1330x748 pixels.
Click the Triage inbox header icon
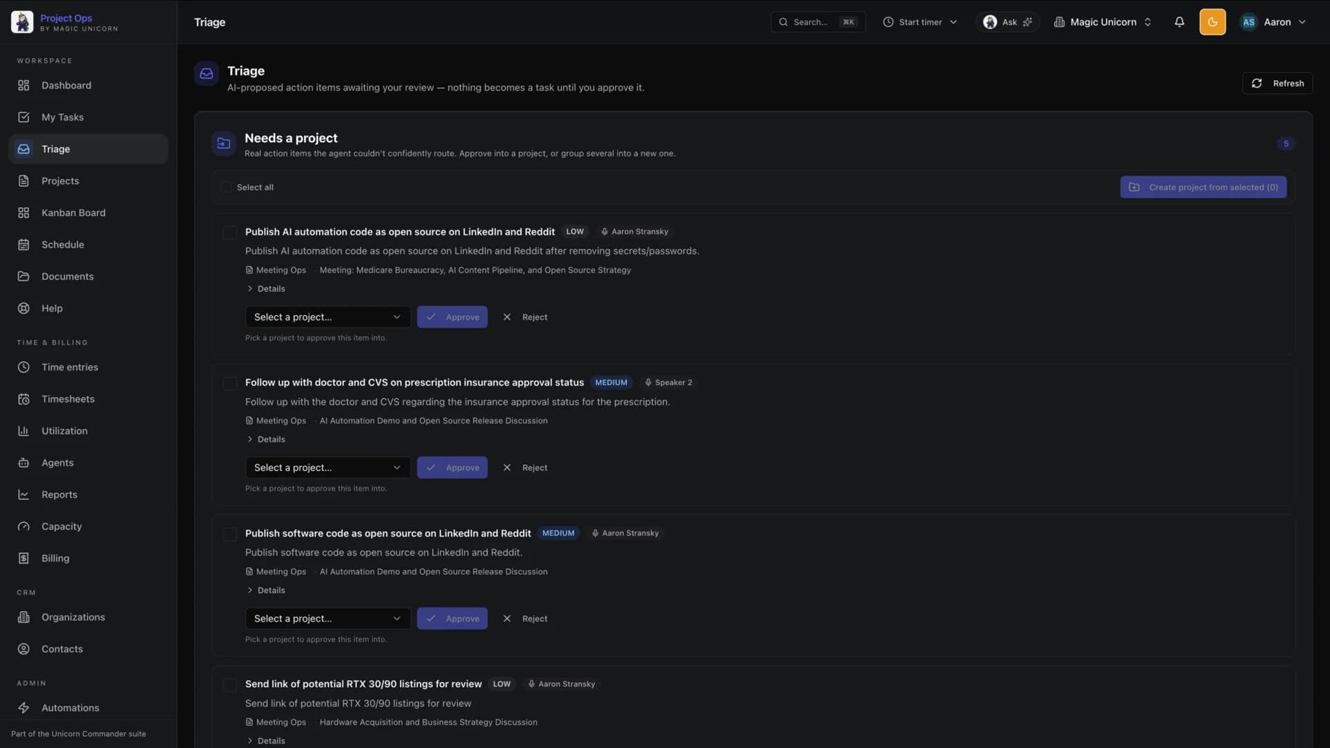(206, 73)
